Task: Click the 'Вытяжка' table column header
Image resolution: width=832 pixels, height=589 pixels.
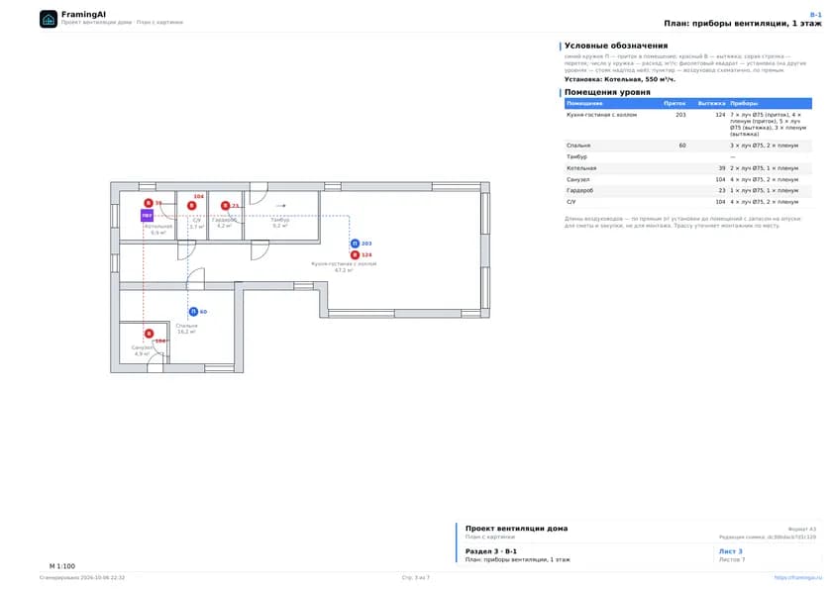Action: [711, 103]
